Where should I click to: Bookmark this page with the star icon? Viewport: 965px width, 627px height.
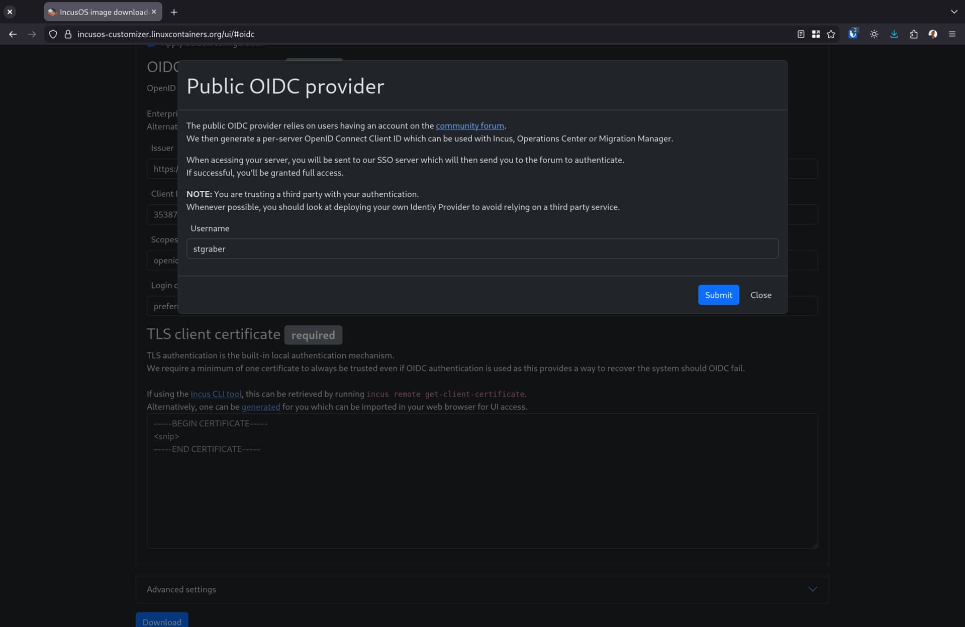pos(831,34)
